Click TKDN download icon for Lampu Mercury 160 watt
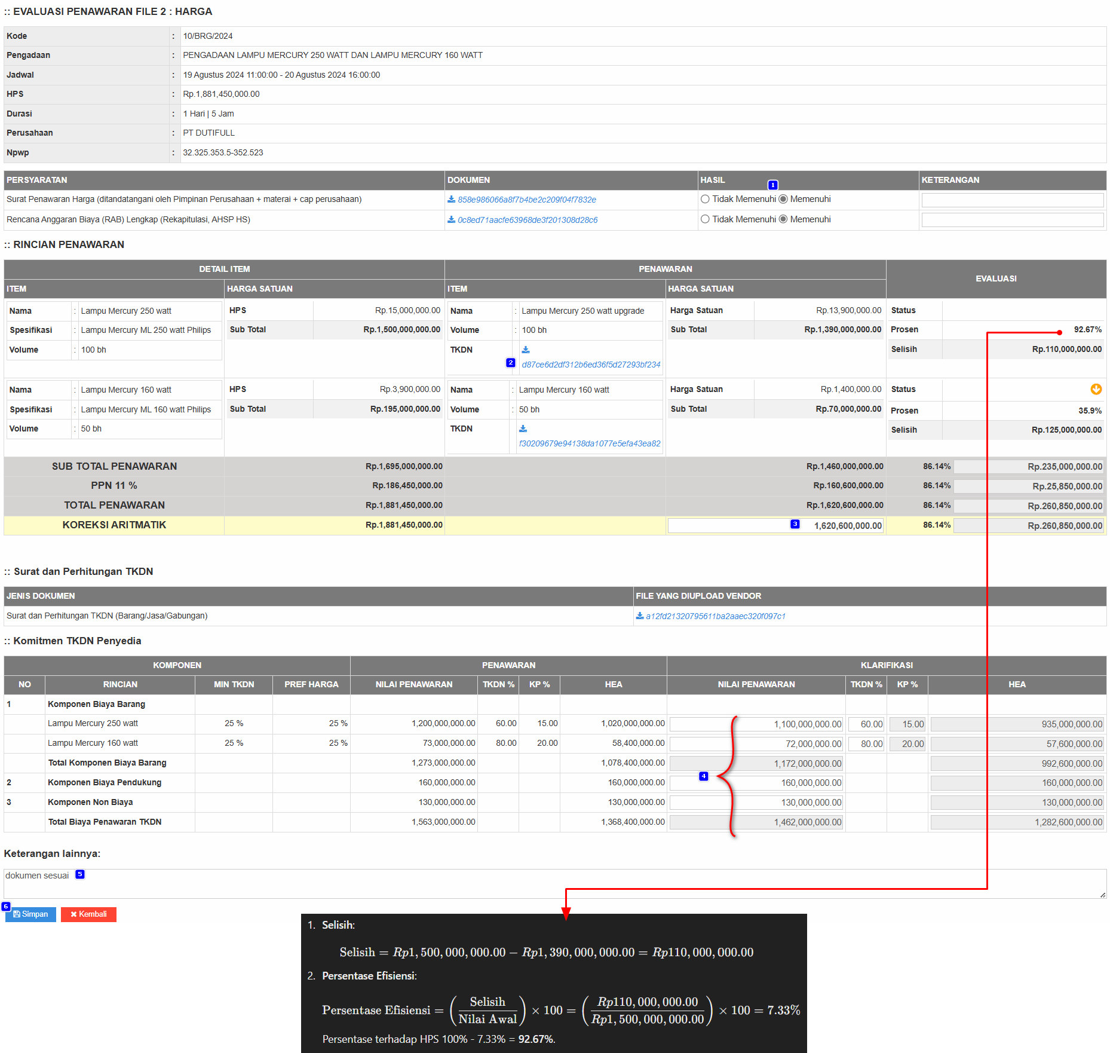The height and width of the screenshot is (1053, 1110). (x=523, y=429)
